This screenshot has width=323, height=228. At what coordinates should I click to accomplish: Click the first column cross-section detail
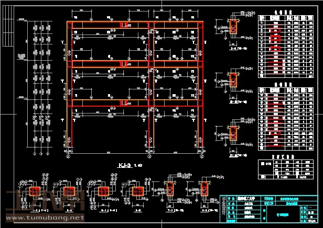pos(36,191)
